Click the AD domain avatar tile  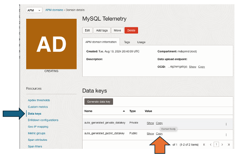(51, 44)
